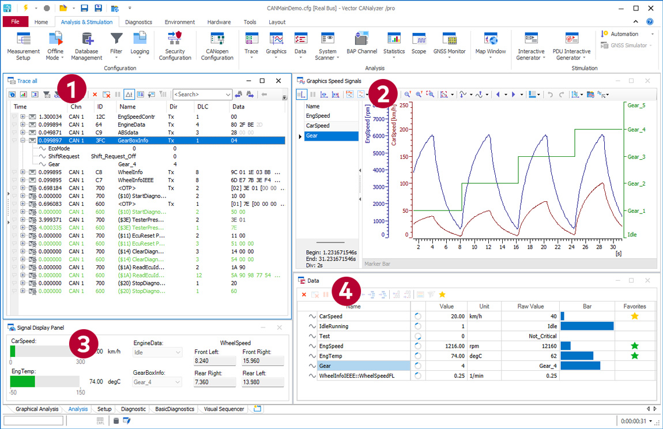663x429 pixels.
Task: Start measurement with the lightning icon
Action: [x=26, y=8]
